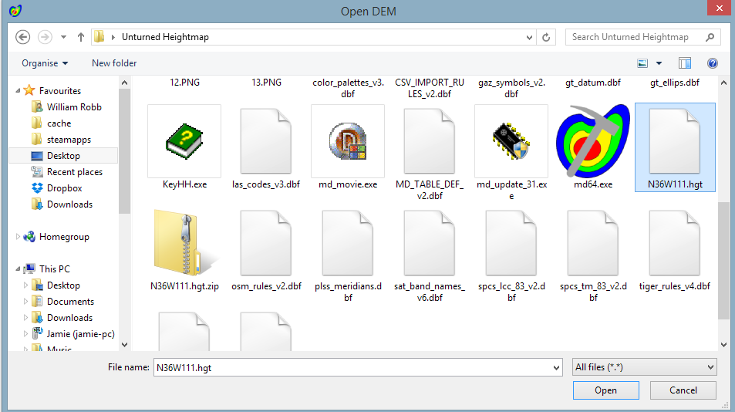Open the cache favourite folder
Image resolution: width=735 pixels, height=412 pixels.
(x=59, y=123)
